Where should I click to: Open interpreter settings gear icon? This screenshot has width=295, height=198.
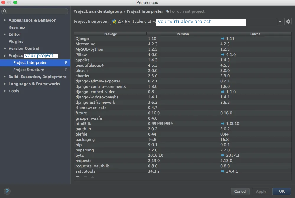[x=288, y=22]
